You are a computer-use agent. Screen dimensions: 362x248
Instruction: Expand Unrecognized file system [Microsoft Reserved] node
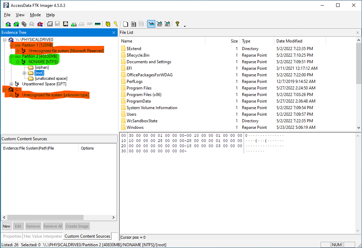(18, 51)
